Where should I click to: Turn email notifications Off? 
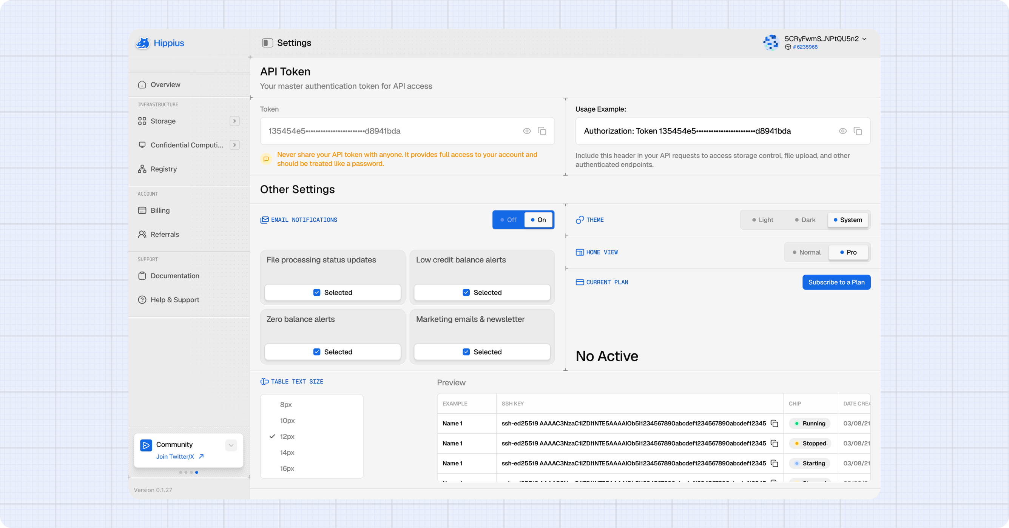point(508,220)
